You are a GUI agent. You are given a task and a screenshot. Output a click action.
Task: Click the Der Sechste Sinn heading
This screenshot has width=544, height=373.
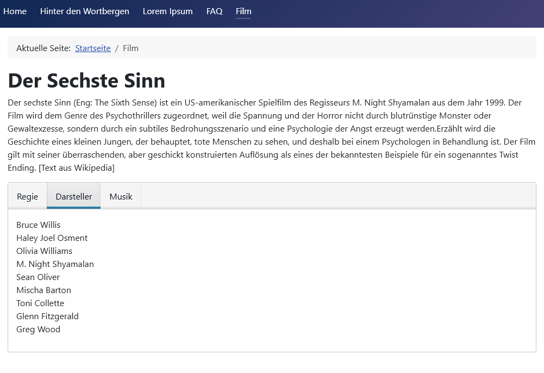[x=86, y=80]
